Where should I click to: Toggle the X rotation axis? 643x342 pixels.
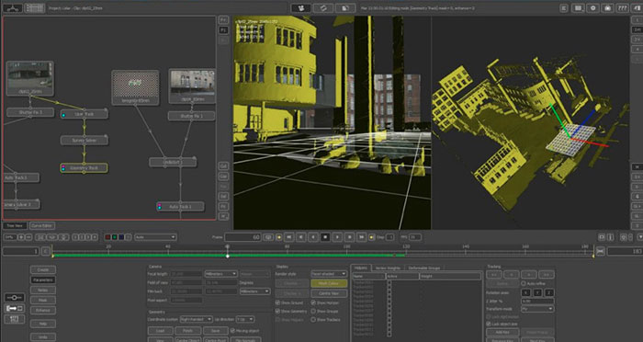525,292
